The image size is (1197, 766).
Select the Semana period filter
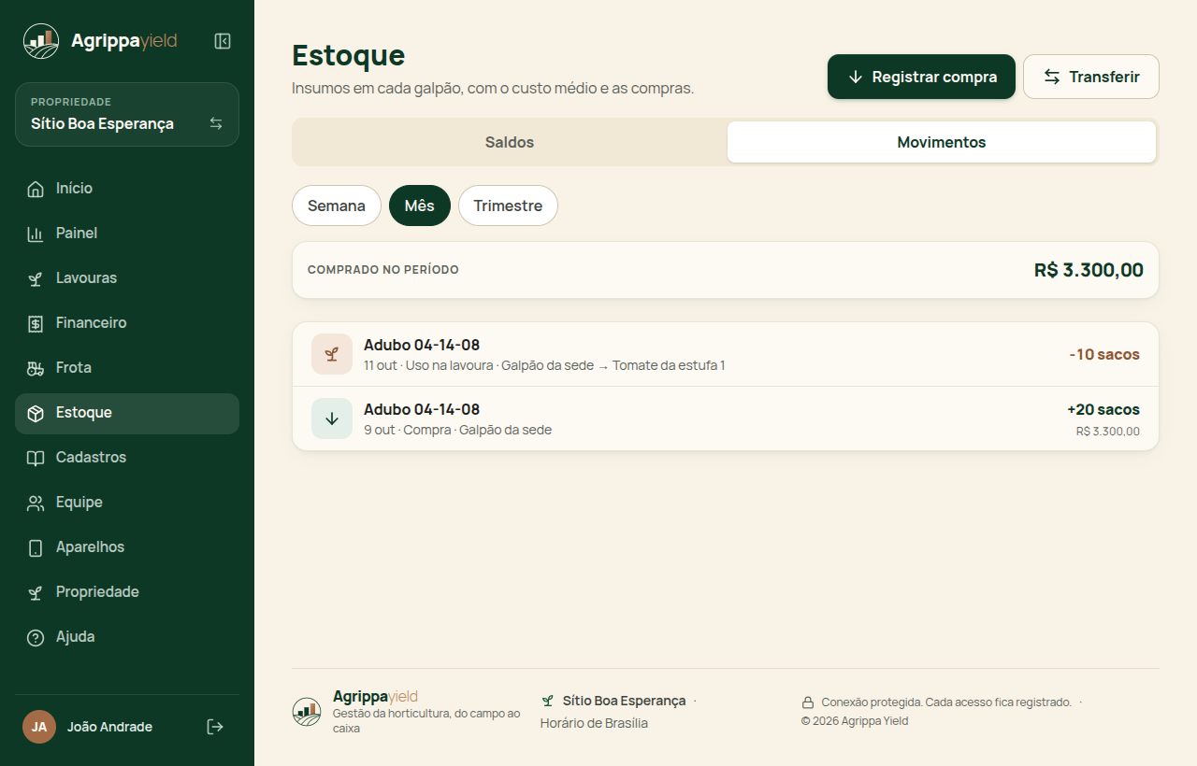click(x=337, y=206)
